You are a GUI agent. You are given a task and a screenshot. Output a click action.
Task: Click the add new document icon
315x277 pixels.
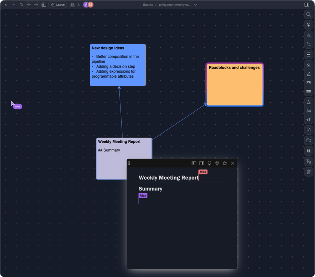point(308,130)
